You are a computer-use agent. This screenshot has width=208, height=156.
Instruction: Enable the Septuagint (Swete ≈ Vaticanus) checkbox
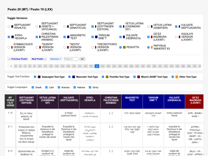pyautogui.click(x=37, y=27)
